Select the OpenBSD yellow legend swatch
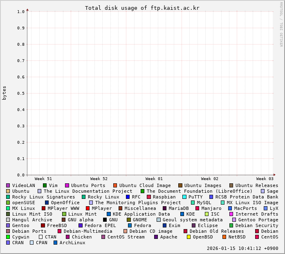 pos(189,237)
